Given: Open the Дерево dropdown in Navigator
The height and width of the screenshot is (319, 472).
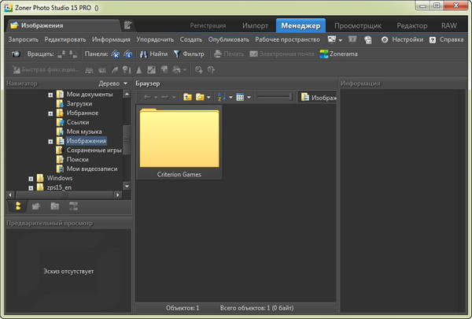Looking at the screenshot, I should [x=114, y=83].
